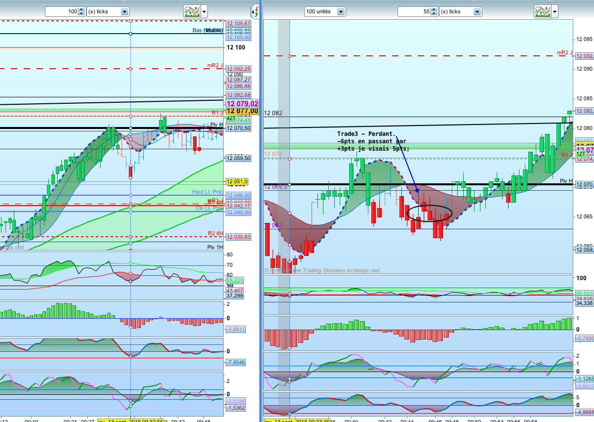Select the Haut (J, Pré) level label
This screenshot has width=594, height=422.
(207, 192)
